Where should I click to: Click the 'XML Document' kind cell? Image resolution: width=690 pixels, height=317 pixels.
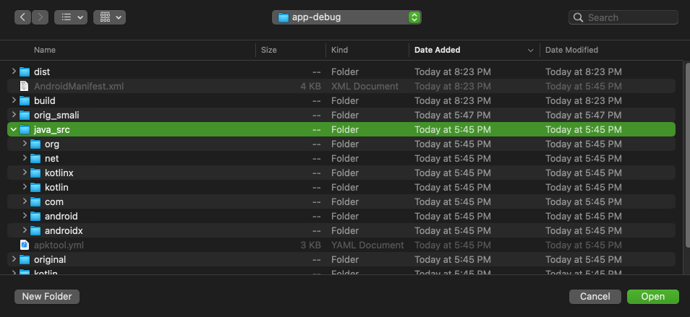(365, 86)
